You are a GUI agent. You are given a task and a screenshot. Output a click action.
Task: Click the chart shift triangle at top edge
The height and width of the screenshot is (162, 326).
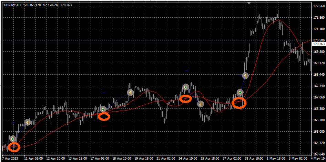coord(249,3)
